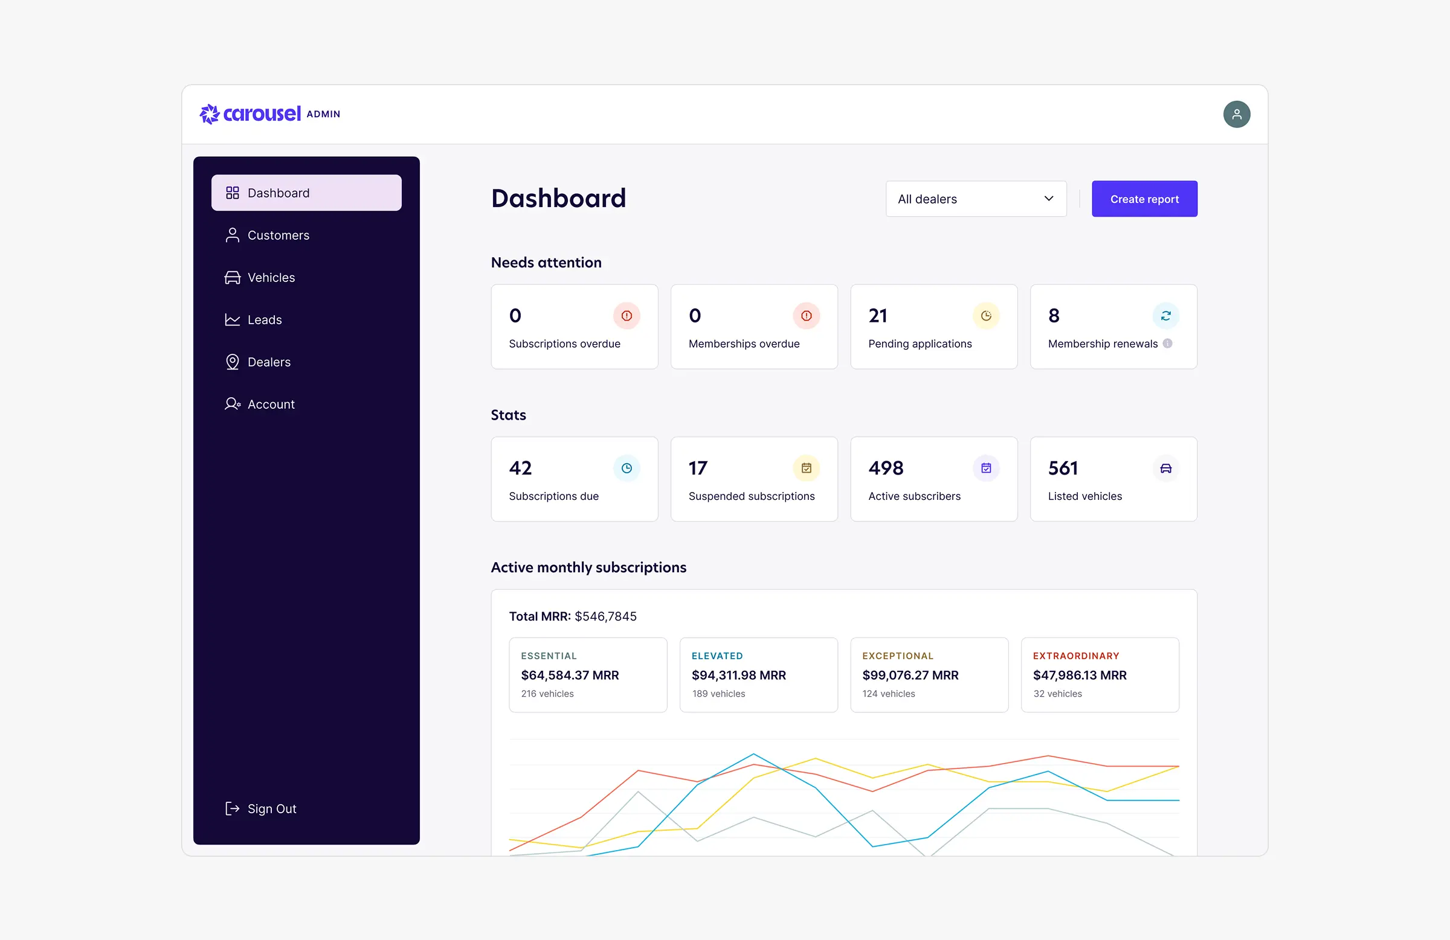Click the Membership renewals refresh icon
1450x940 pixels.
tap(1165, 315)
